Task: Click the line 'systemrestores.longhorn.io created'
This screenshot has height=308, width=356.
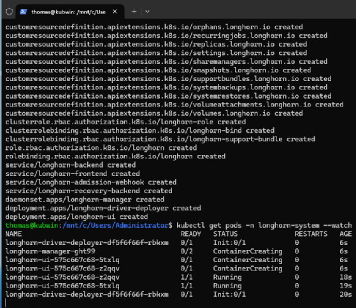Action: 169,96
